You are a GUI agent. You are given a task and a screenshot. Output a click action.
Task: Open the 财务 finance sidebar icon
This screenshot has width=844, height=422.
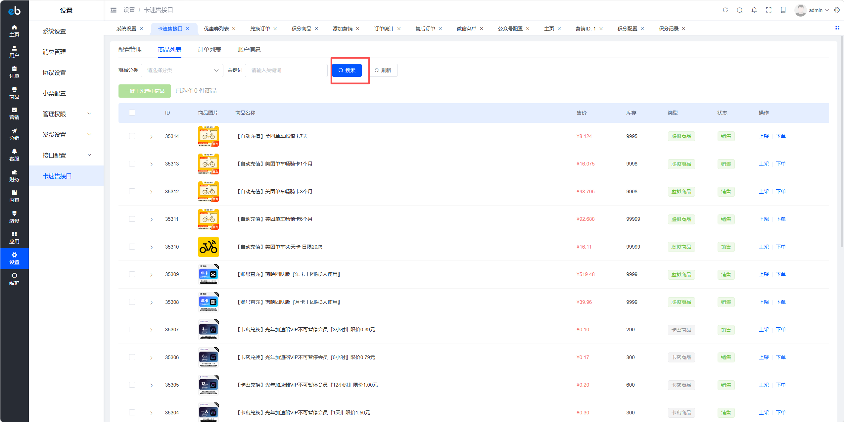point(14,176)
